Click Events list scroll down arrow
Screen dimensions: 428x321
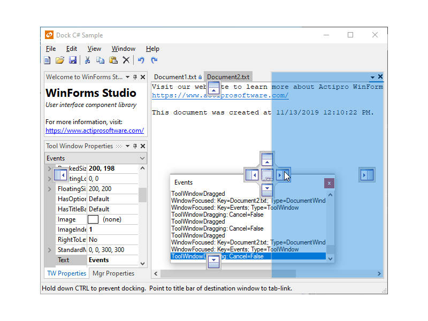coord(330,258)
